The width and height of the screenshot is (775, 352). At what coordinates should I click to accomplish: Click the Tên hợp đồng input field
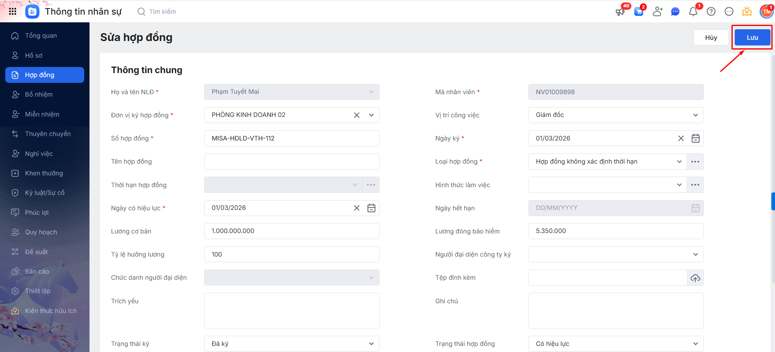292,162
